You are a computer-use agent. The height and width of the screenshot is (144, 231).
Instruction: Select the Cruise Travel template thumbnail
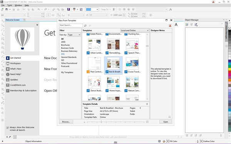(132, 63)
